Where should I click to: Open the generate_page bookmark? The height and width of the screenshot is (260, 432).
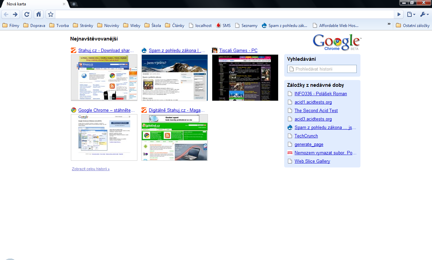coord(309,144)
